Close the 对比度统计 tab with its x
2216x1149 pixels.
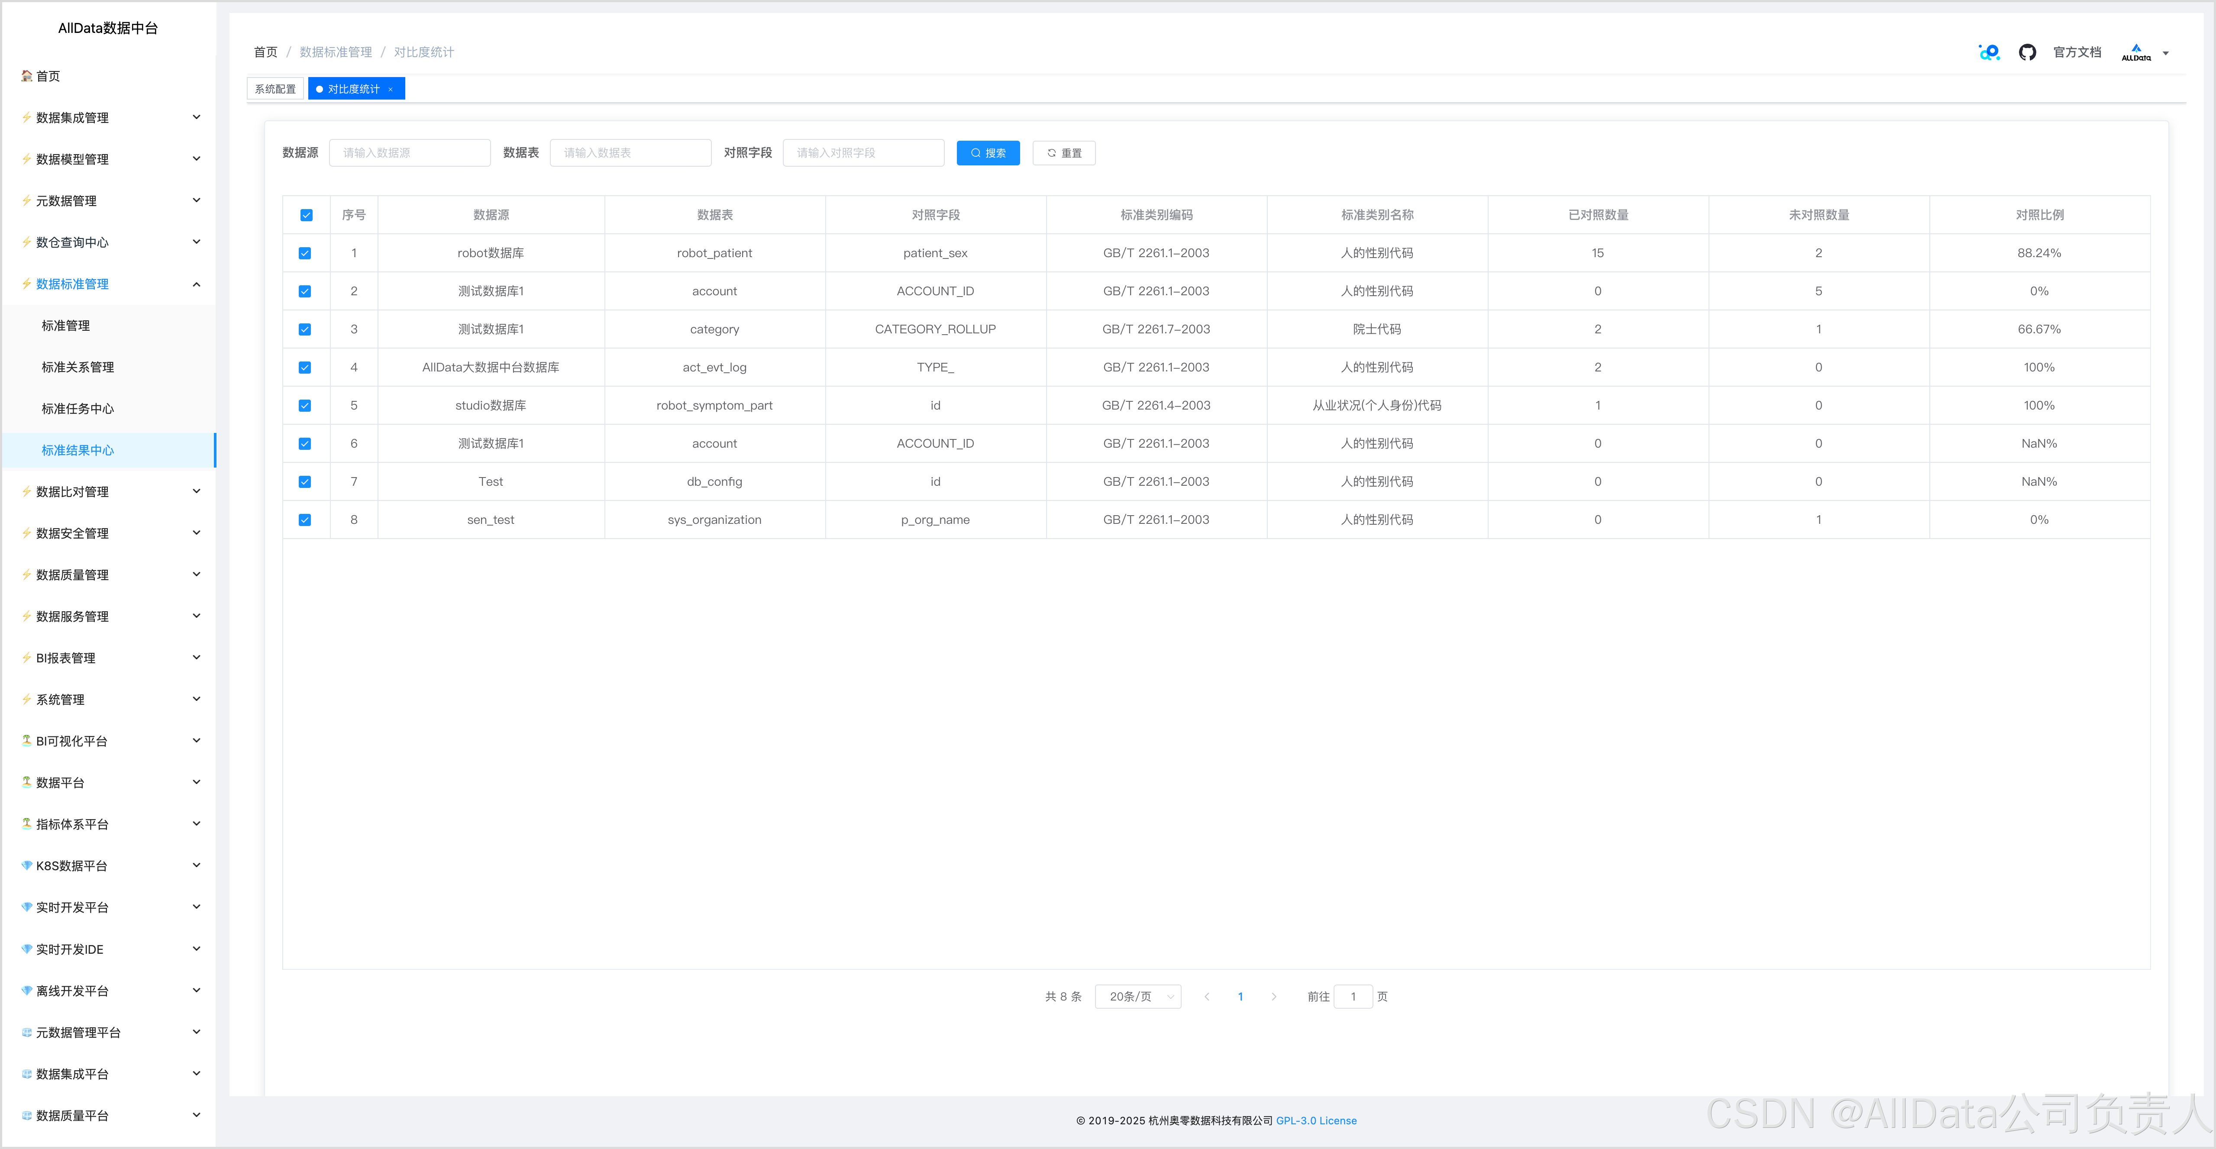[391, 90]
